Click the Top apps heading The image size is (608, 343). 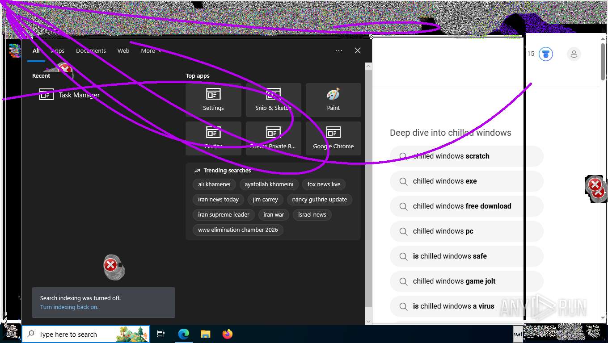pyautogui.click(x=198, y=76)
